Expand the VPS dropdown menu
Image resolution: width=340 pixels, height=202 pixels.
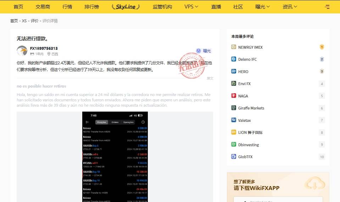[x=191, y=7]
